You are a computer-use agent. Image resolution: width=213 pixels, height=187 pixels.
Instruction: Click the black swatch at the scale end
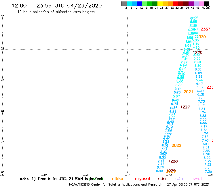click(207, 3)
